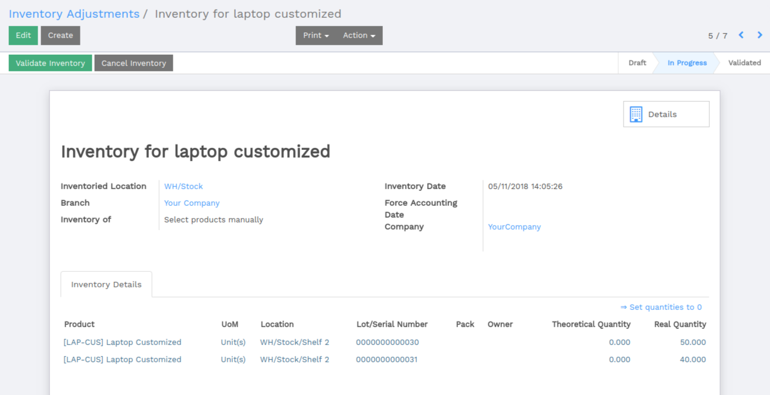Open the Inventory Details tab
This screenshot has height=395, width=770.
click(107, 284)
